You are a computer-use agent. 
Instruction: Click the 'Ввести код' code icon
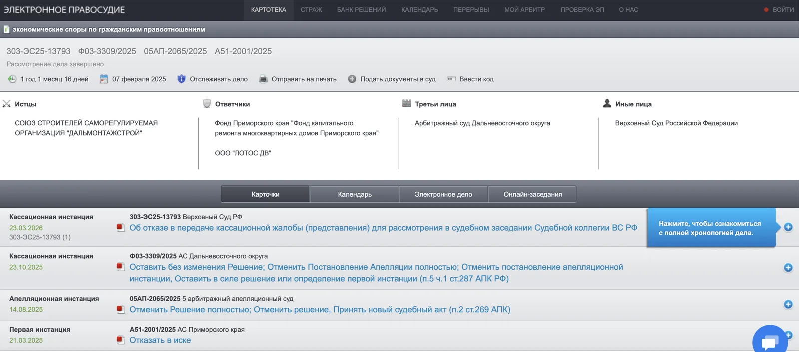click(451, 79)
